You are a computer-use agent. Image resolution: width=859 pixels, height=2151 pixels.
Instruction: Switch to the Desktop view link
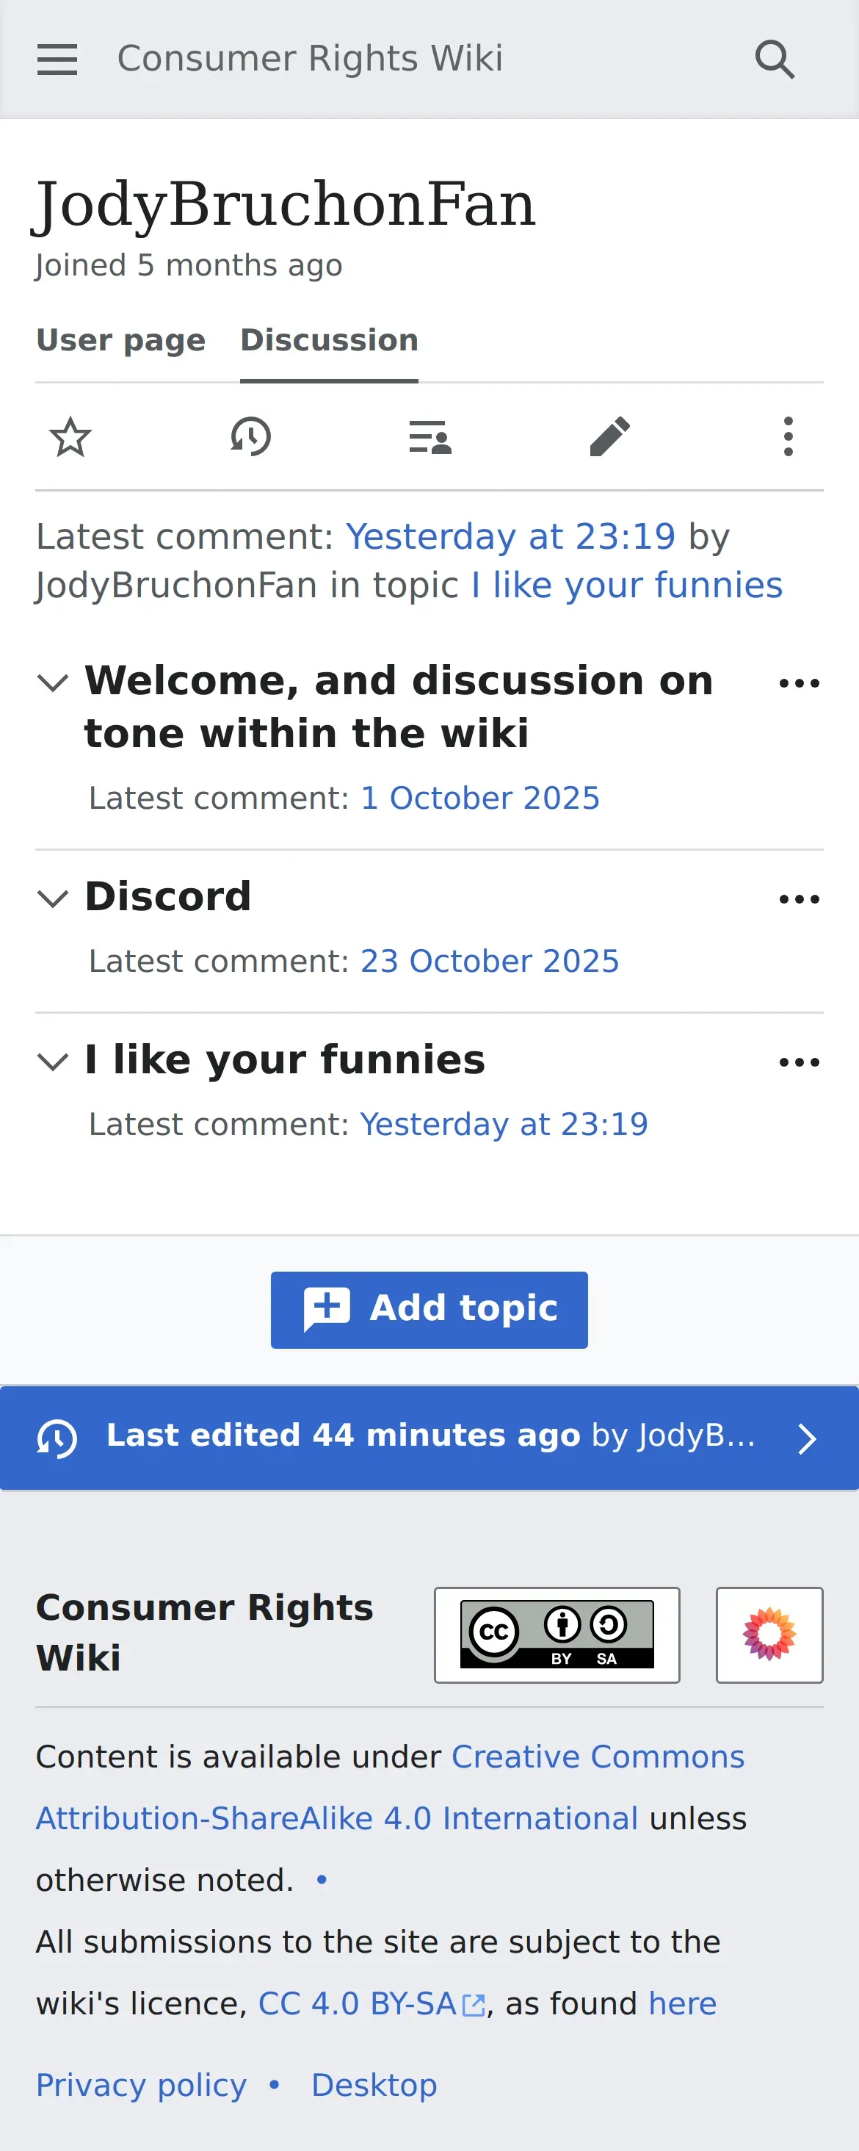pos(374,2085)
